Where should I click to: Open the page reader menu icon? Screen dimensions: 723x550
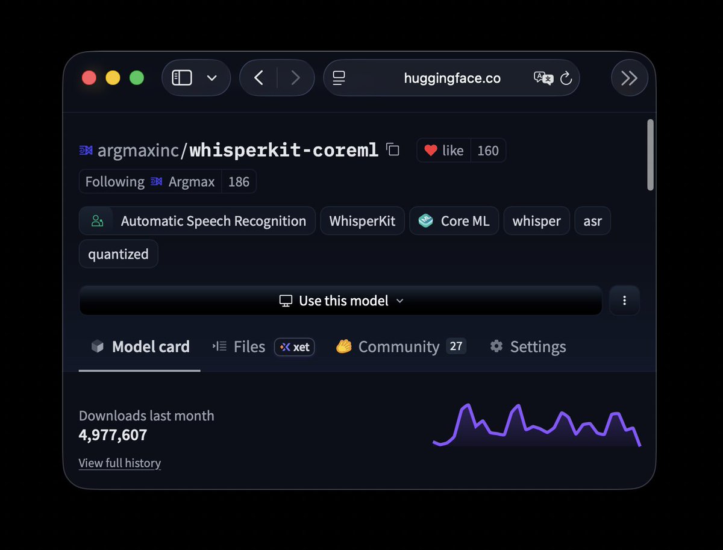click(339, 78)
